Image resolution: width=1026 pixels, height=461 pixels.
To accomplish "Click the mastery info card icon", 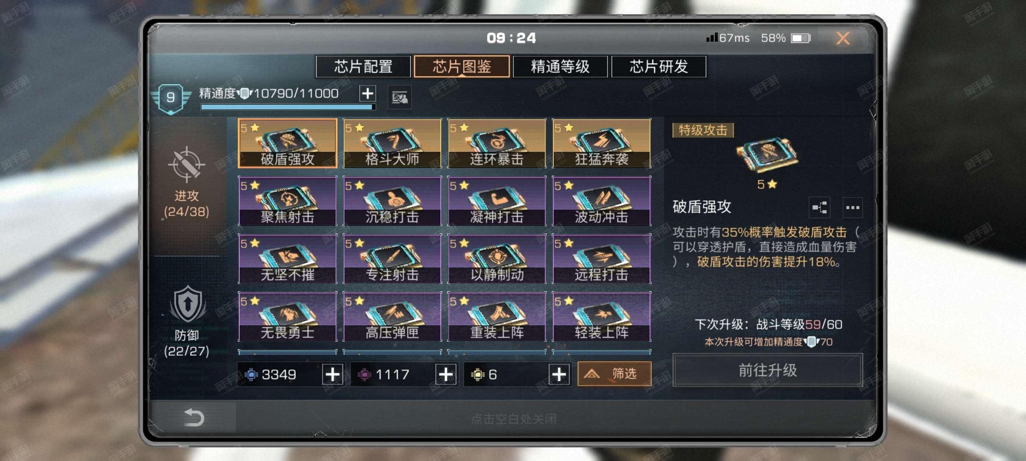I will [x=399, y=97].
